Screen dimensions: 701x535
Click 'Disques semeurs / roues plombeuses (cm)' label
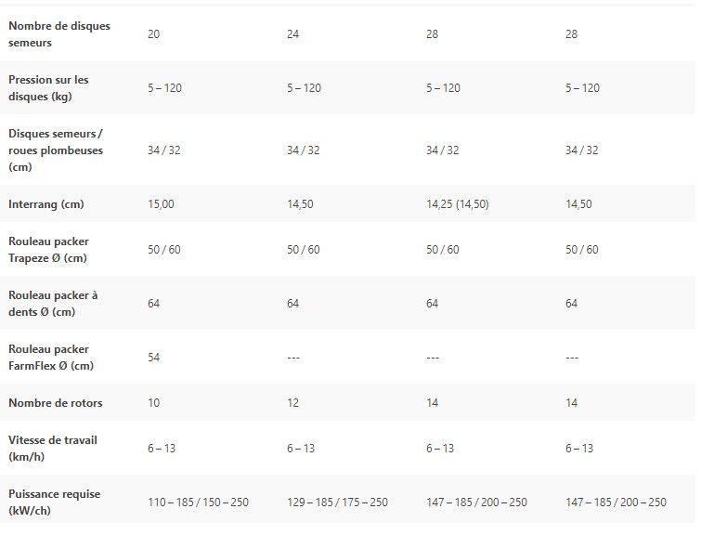(56, 150)
